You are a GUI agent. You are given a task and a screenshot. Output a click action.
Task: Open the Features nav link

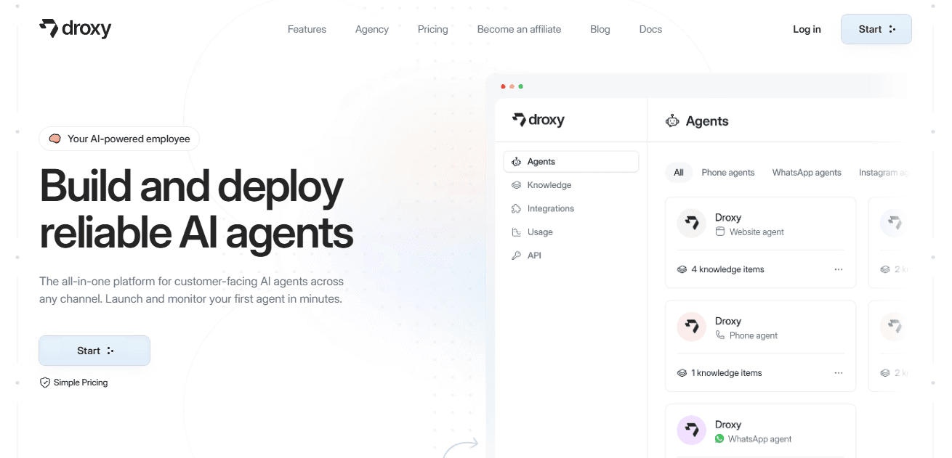pyautogui.click(x=307, y=30)
